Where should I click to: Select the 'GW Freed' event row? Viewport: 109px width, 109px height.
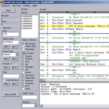[74, 70]
